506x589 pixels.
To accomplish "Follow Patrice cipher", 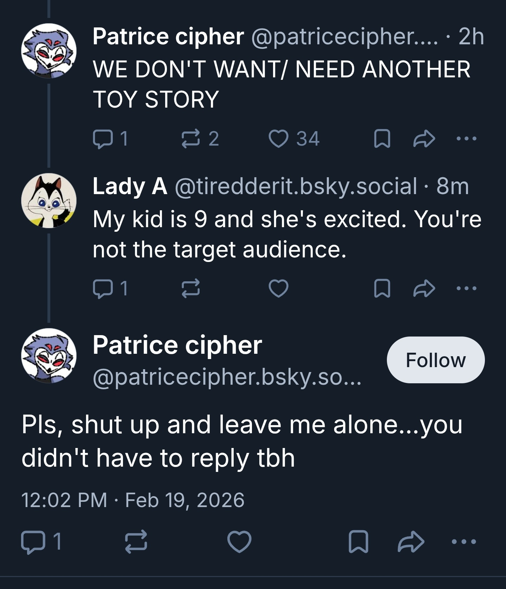I will (435, 360).
